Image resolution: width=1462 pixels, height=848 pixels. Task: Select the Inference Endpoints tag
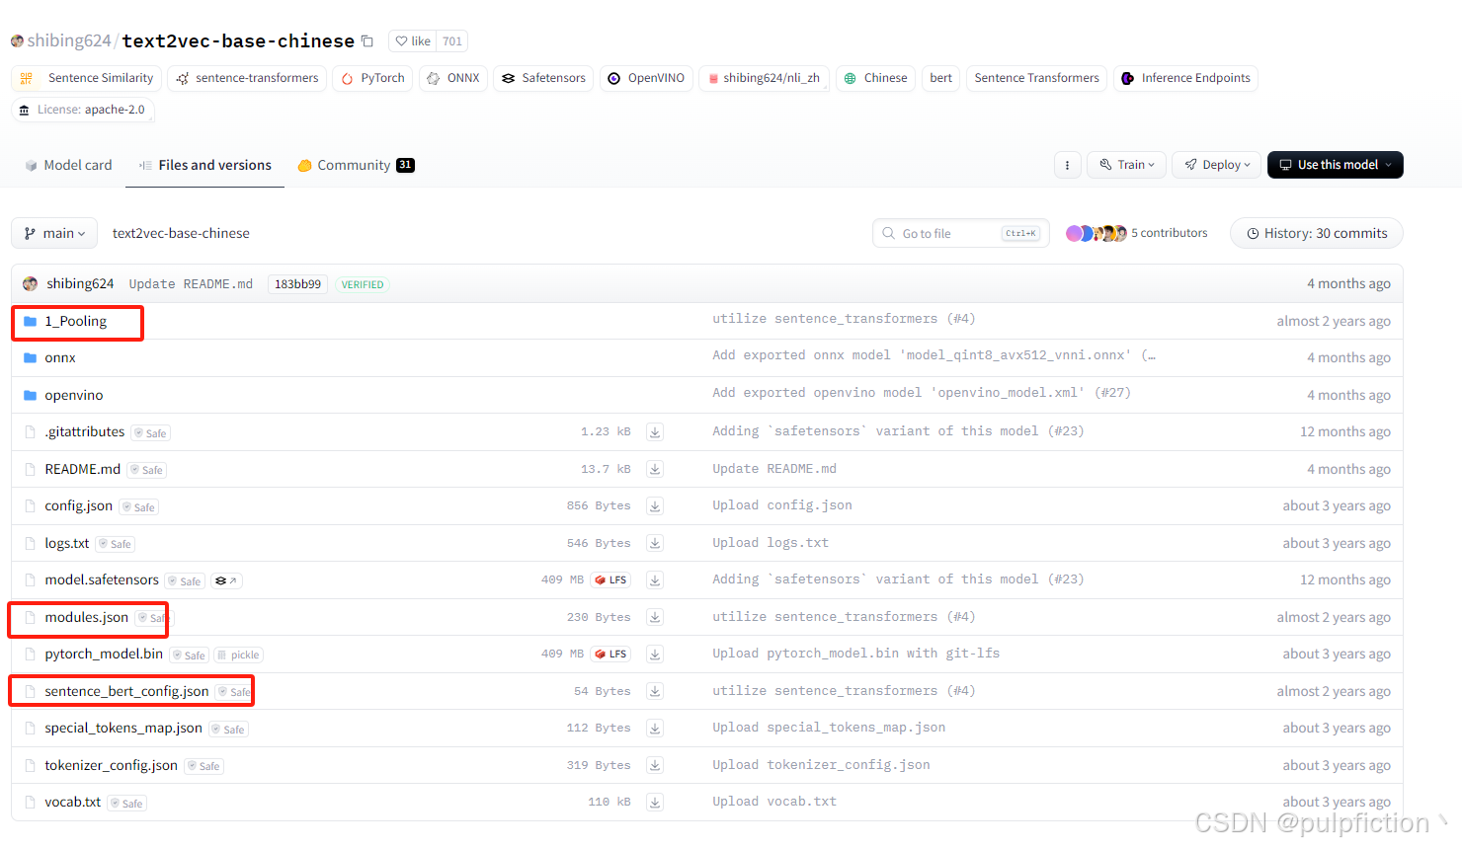pos(1185,78)
